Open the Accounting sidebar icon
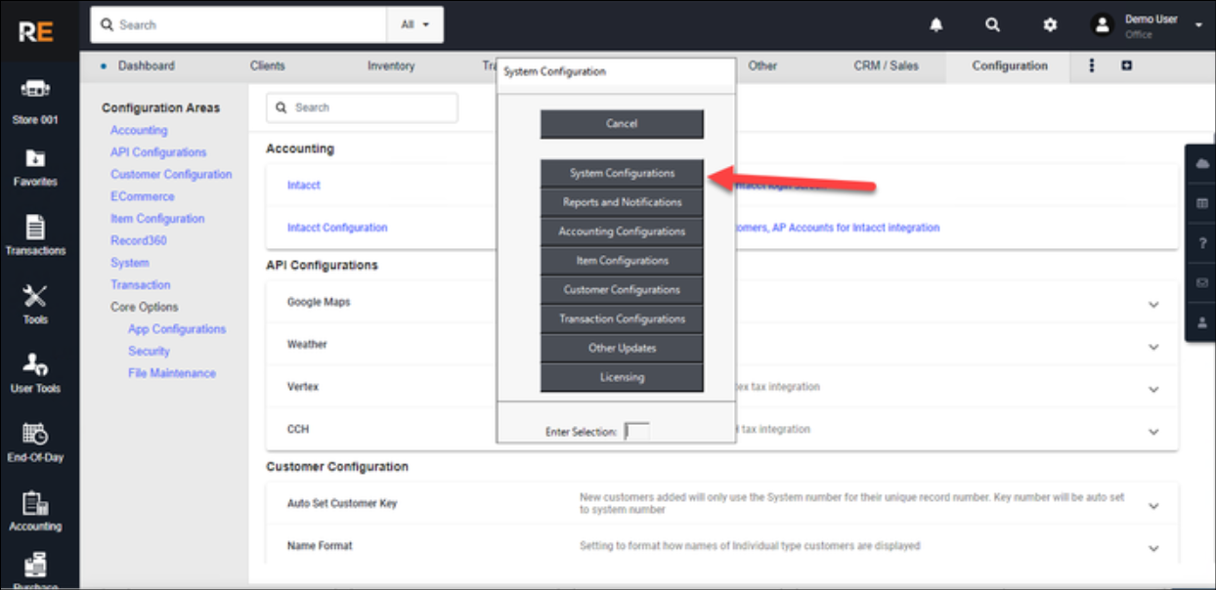 pyautogui.click(x=35, y=512)
